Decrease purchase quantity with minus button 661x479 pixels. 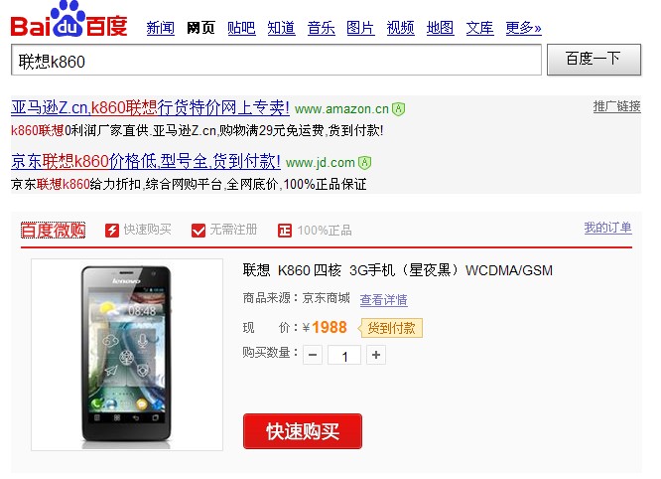313,355
